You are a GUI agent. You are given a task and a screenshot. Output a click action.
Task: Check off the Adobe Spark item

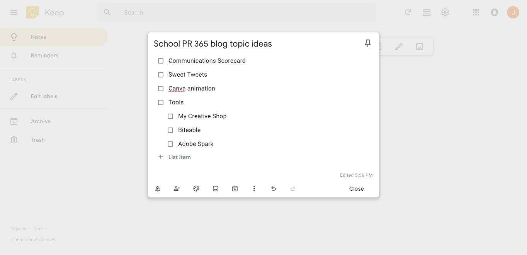170,144
